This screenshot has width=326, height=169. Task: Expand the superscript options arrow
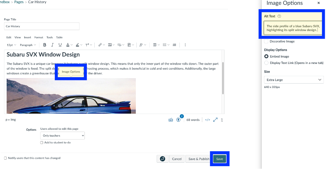coord(91,45)
